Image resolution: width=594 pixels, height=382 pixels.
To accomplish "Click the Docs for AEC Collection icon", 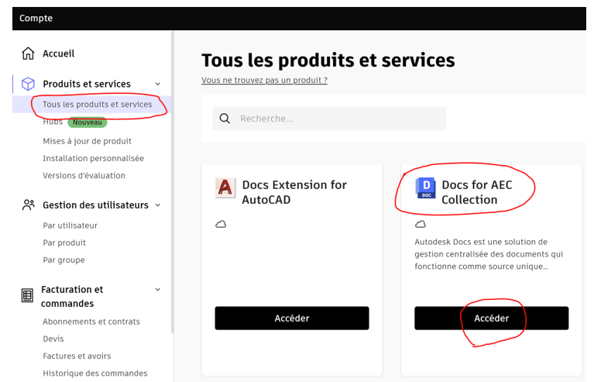I will click(425, 188).
